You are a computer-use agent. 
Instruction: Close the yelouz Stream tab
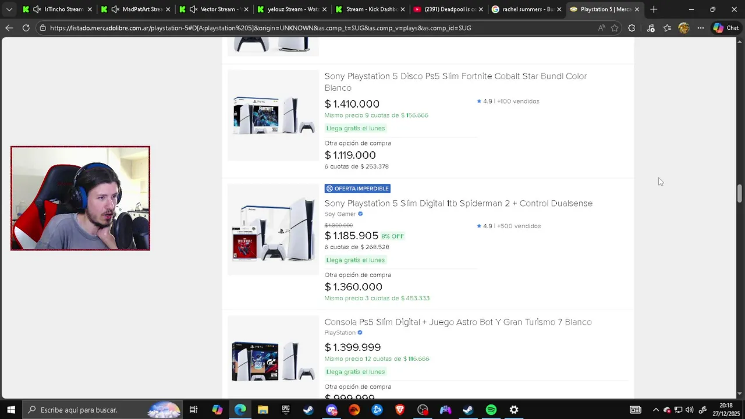[324, 9]
